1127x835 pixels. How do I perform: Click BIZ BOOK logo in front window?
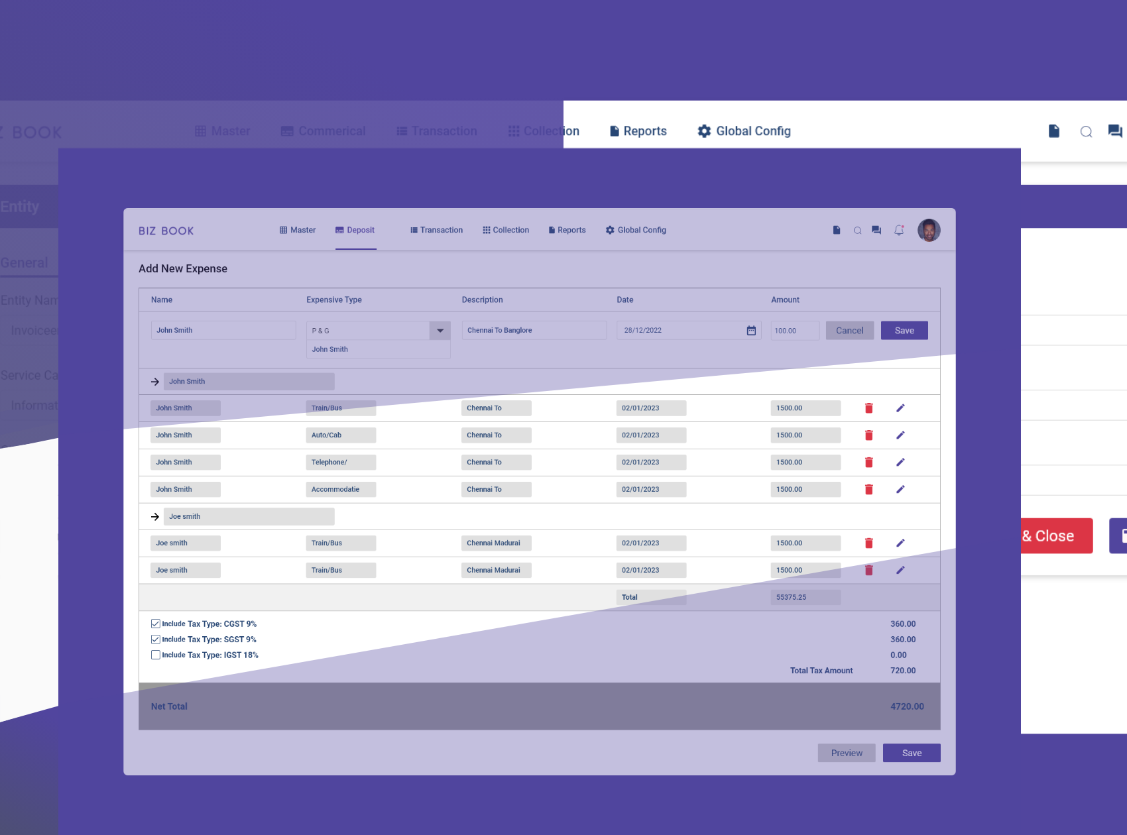point(166,231)
